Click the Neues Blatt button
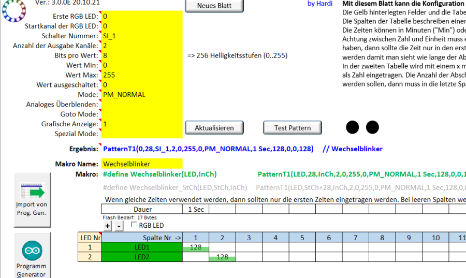466x278 pixels. click(214, 6)
